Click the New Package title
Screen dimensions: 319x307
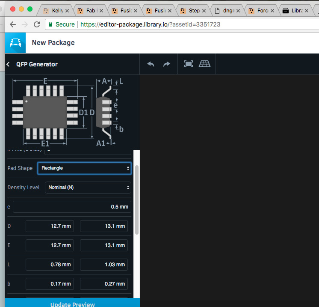(53, 42)
